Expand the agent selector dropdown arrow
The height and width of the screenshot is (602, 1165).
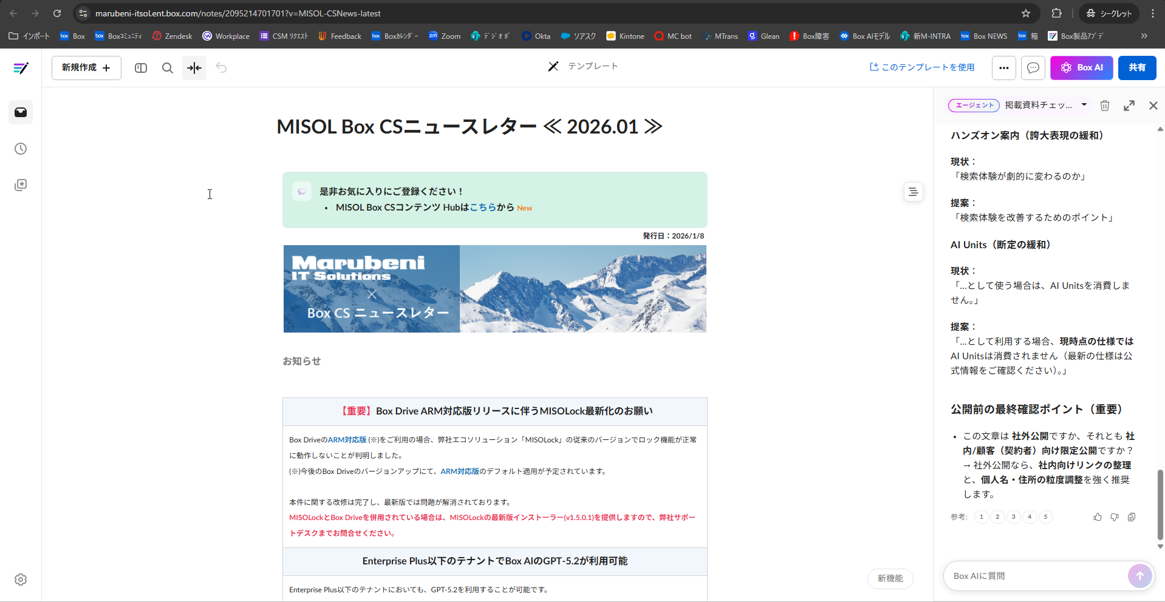pos(1084,105)
